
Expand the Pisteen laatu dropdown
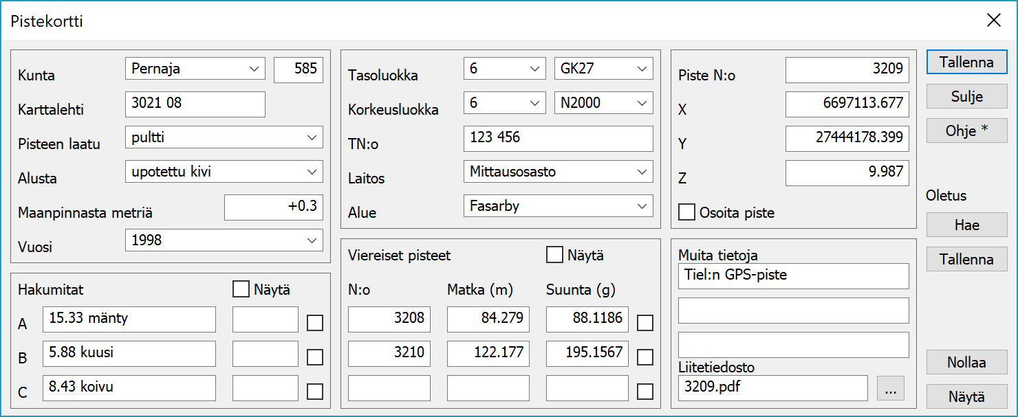(x=224, y=137)
